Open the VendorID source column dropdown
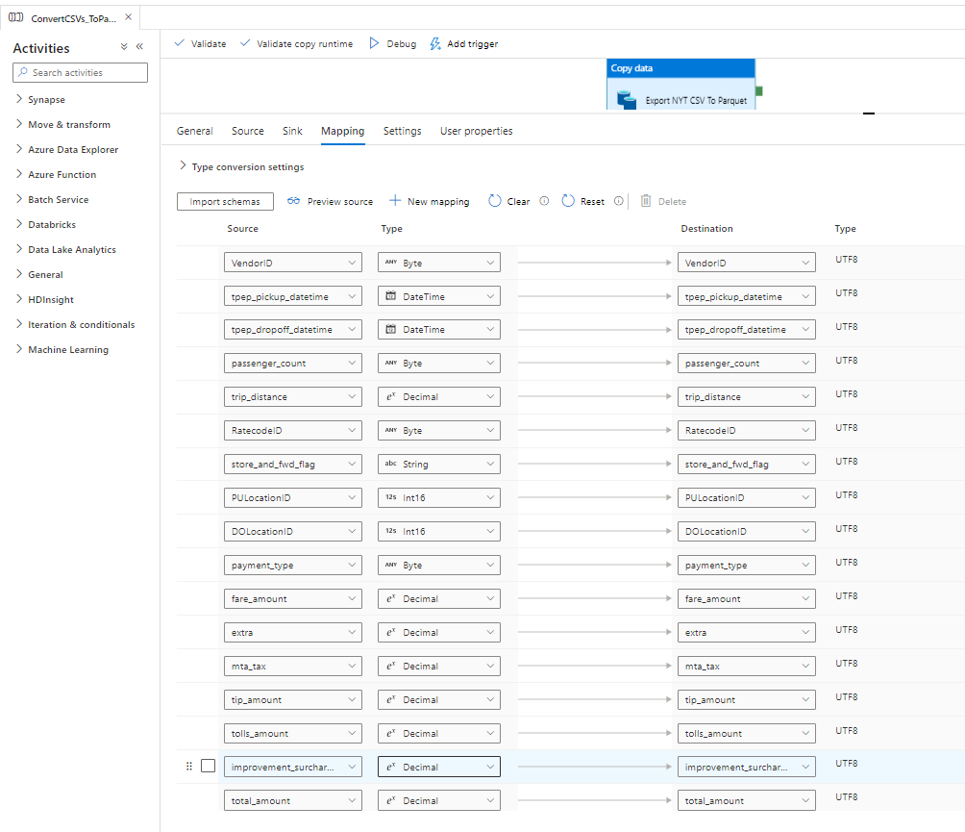This screenshot has width=965, height=832. tap(293, 263)
